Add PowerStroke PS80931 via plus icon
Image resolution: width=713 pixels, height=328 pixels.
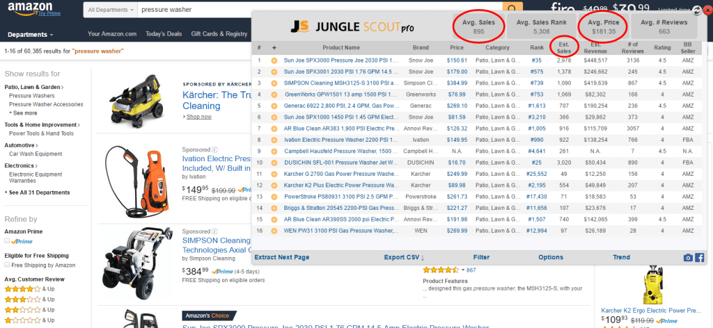coord(274,197)
